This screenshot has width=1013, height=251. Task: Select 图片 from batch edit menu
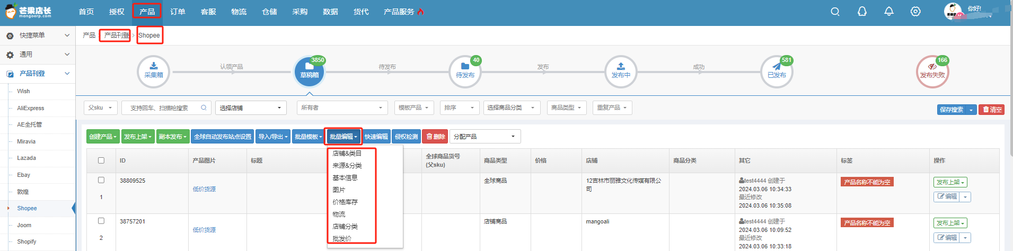339,190
